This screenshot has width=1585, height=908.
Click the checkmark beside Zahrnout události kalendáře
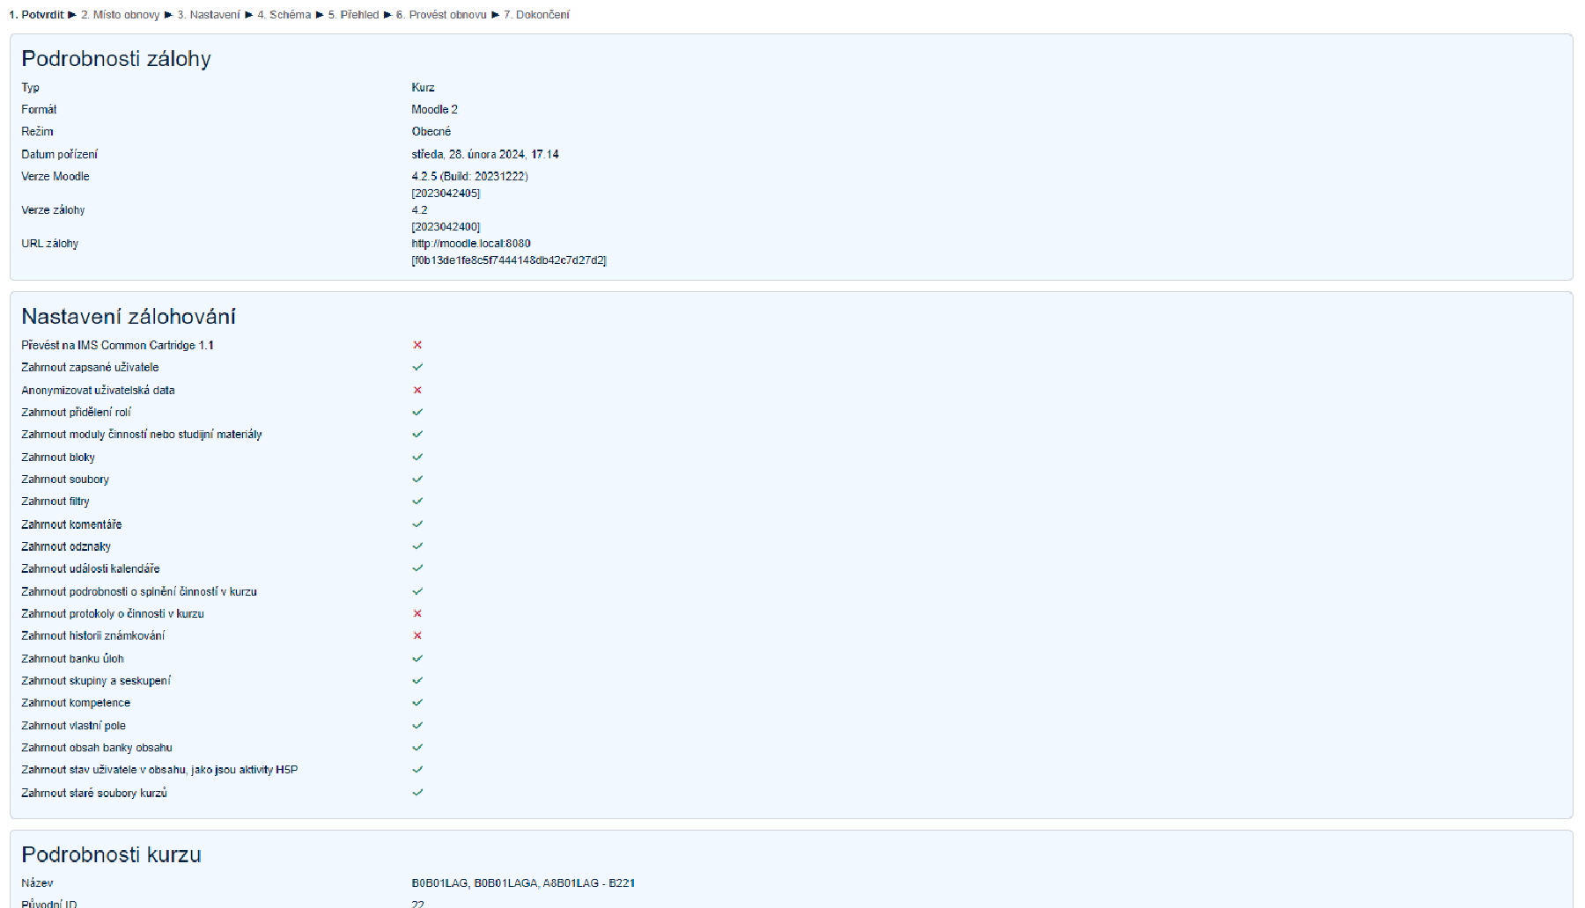417,568
